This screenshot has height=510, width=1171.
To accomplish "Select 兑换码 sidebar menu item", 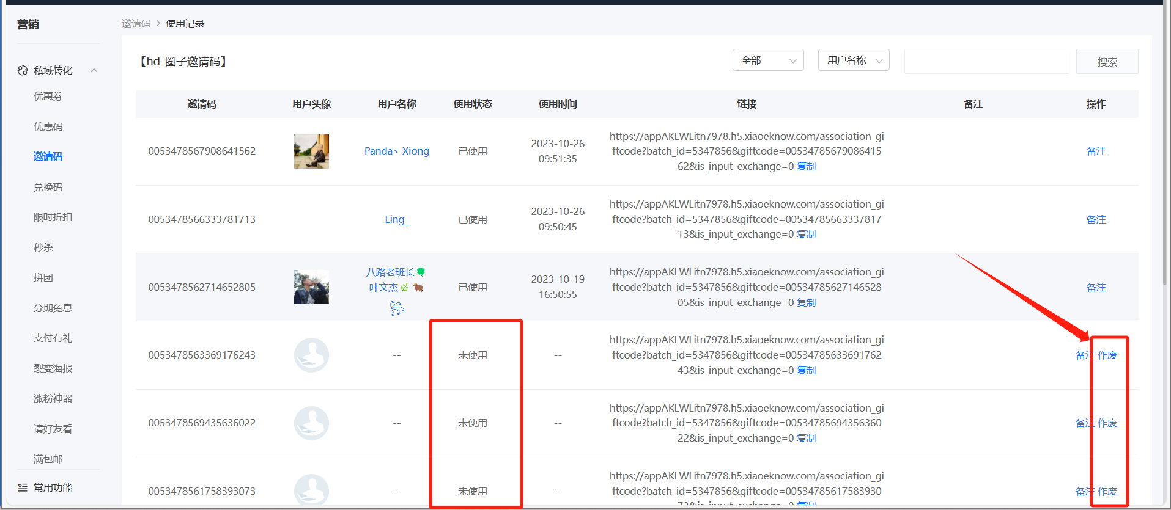I will pyautogui.click(x=48, y=187).
